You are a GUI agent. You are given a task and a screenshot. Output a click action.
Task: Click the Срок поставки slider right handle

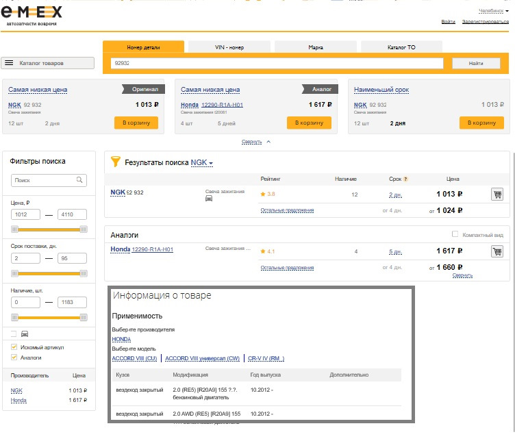point(84,273)
